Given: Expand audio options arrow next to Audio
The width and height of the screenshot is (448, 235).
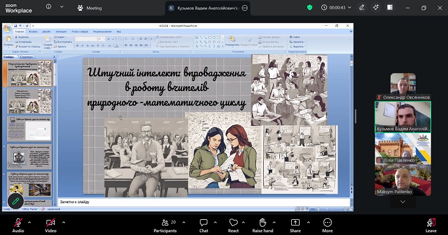Looking at the screenshot, I should [x=29, y=222].
